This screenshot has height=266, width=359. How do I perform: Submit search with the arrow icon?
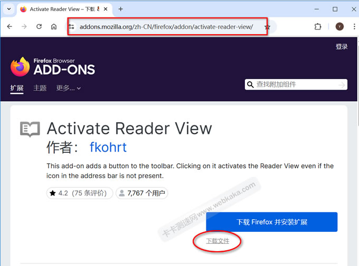click(x=342, y=85)
